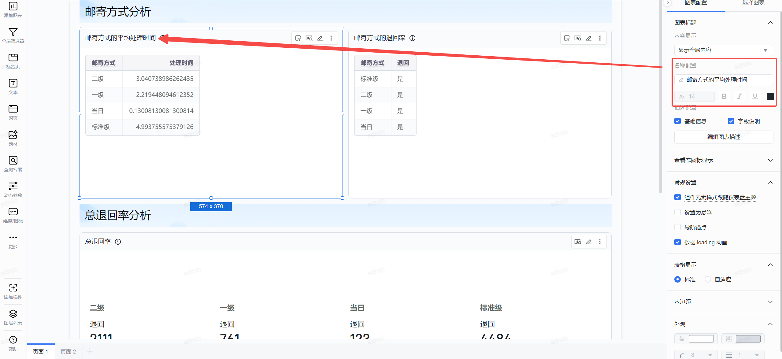Toggle bold for chart title

[x=724, y=97]
